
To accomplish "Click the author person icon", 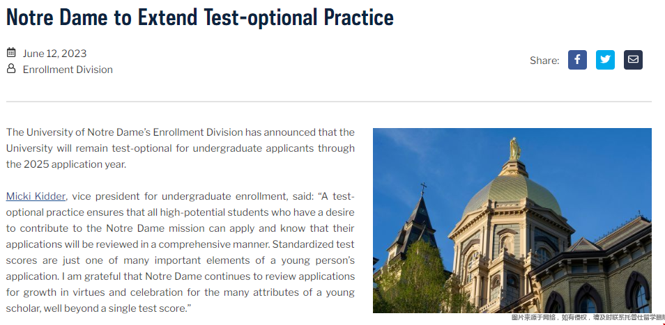I will (x=11, y=69).
